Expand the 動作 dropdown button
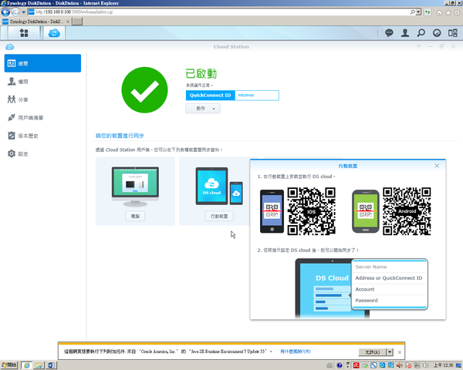The width and height of the screenshot is (463, 370). (203, 109)
